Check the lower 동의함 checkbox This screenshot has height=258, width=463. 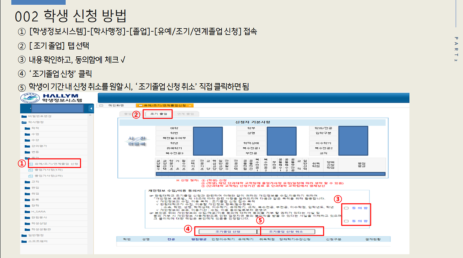346,221
